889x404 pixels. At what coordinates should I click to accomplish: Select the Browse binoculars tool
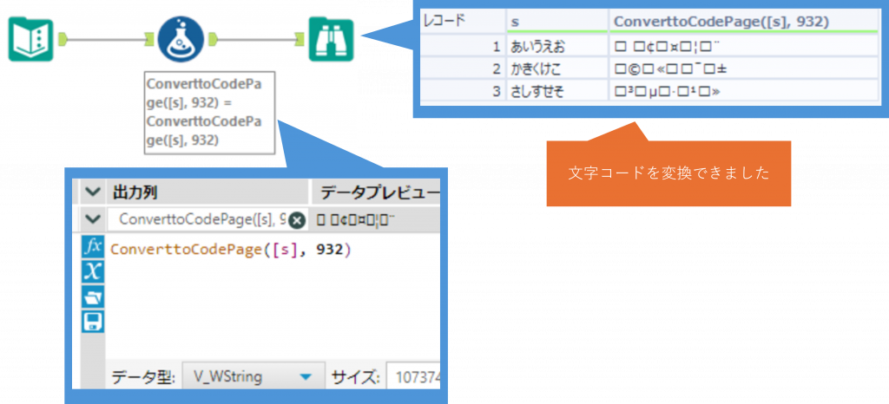(331, 39)
